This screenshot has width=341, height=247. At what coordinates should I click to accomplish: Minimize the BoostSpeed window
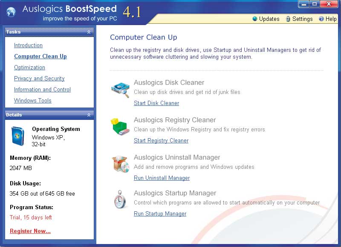[x=304, y=4]
